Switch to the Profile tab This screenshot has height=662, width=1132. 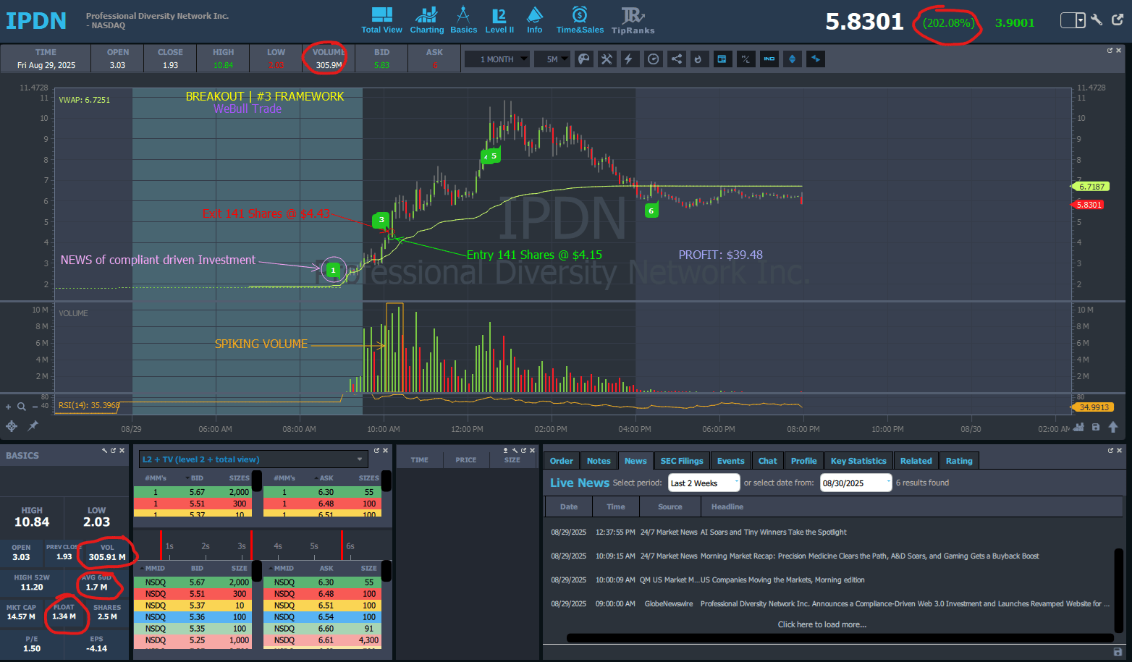coord(803,461)
